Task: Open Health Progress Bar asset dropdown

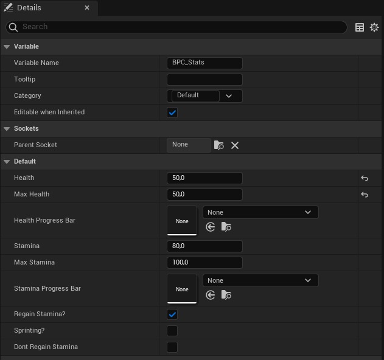Action: click(x=260, y=212)
